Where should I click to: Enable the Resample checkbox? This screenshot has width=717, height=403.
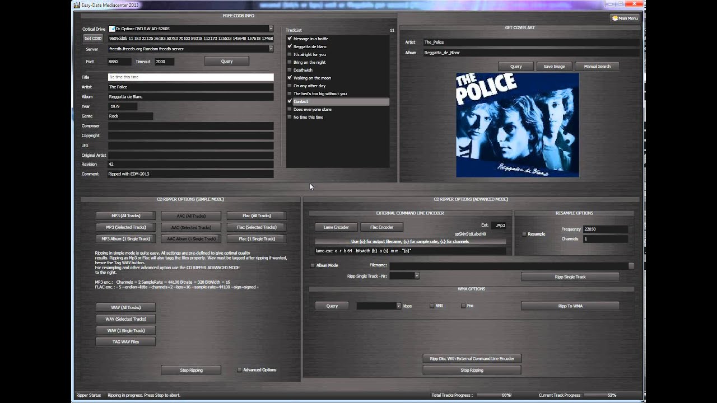[524, 234]
